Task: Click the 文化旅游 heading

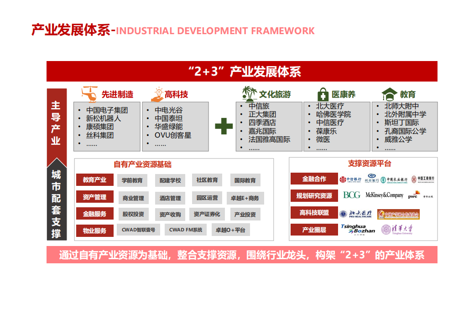Action: (x=275, y=94)
